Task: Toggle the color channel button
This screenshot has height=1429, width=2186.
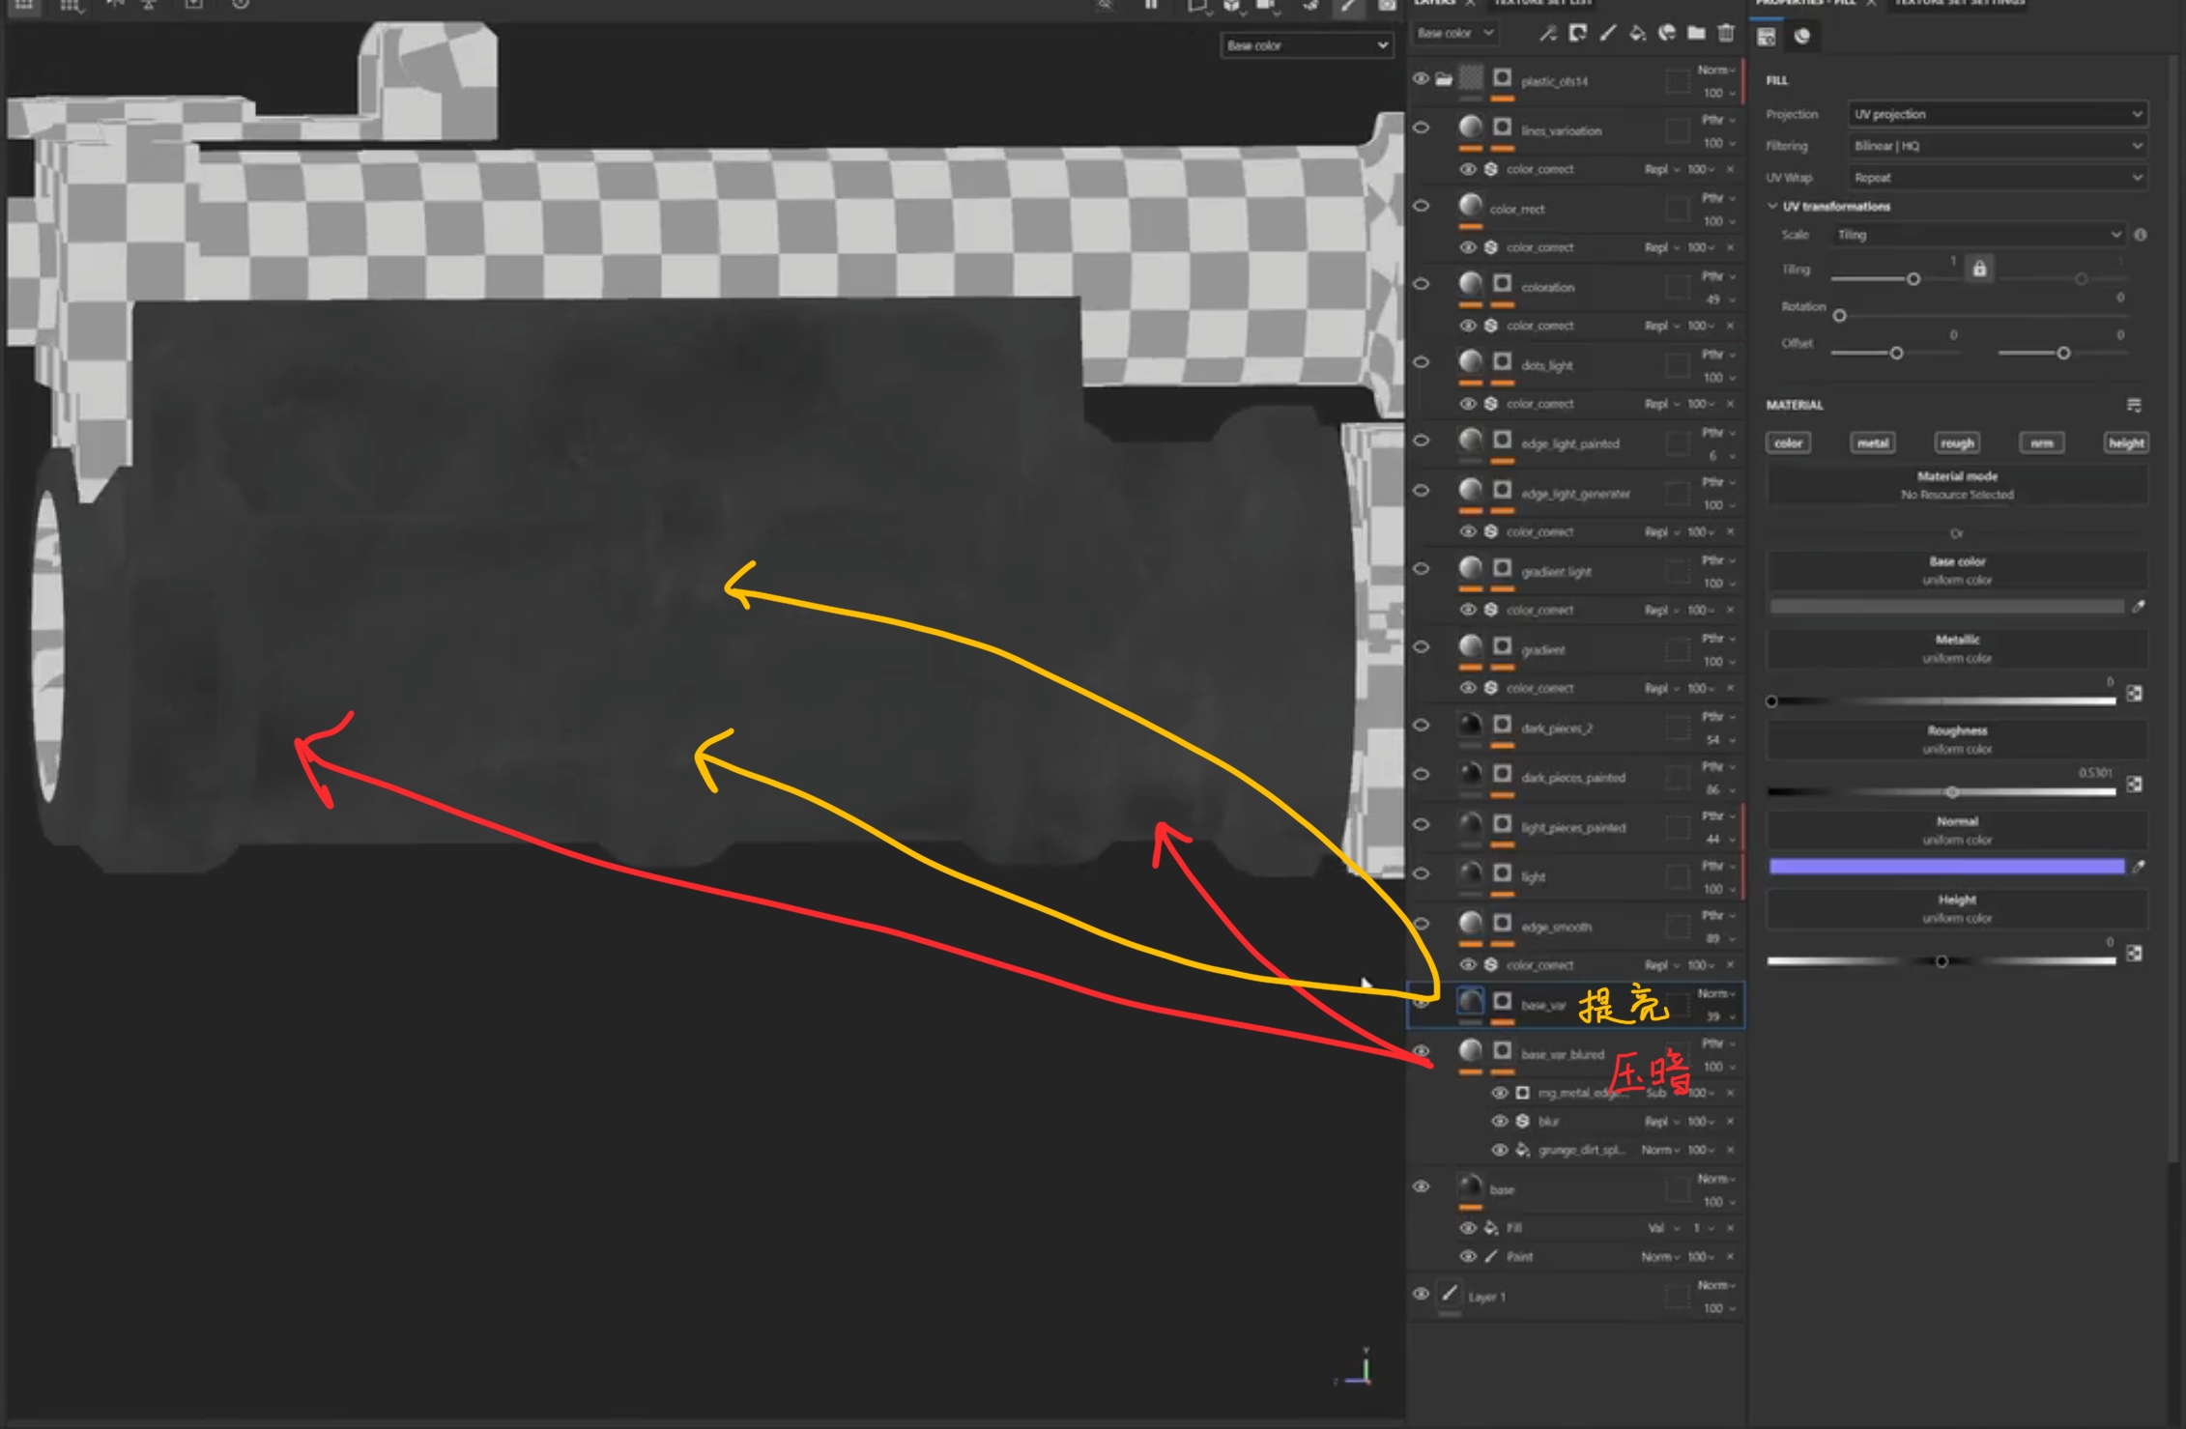Action: 1789,443
